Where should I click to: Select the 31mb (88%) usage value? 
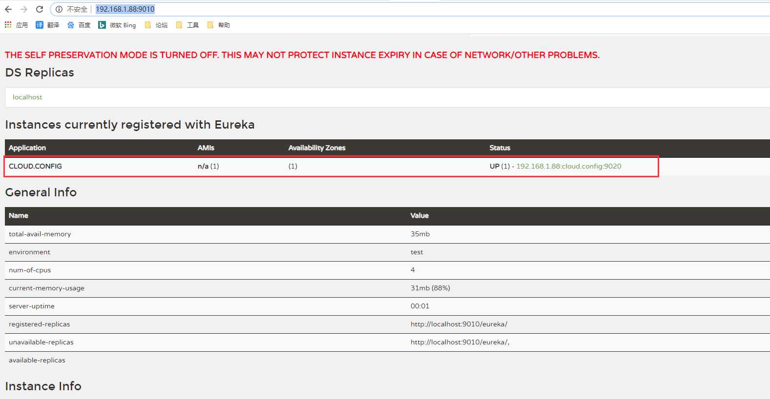[430, 288]
